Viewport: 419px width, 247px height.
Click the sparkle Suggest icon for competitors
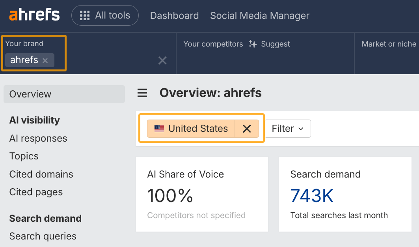(x=252, y=44)
